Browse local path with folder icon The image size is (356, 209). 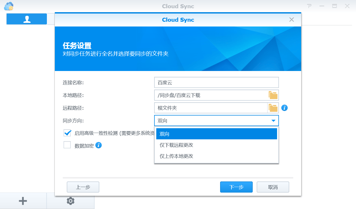pos(273,95)
